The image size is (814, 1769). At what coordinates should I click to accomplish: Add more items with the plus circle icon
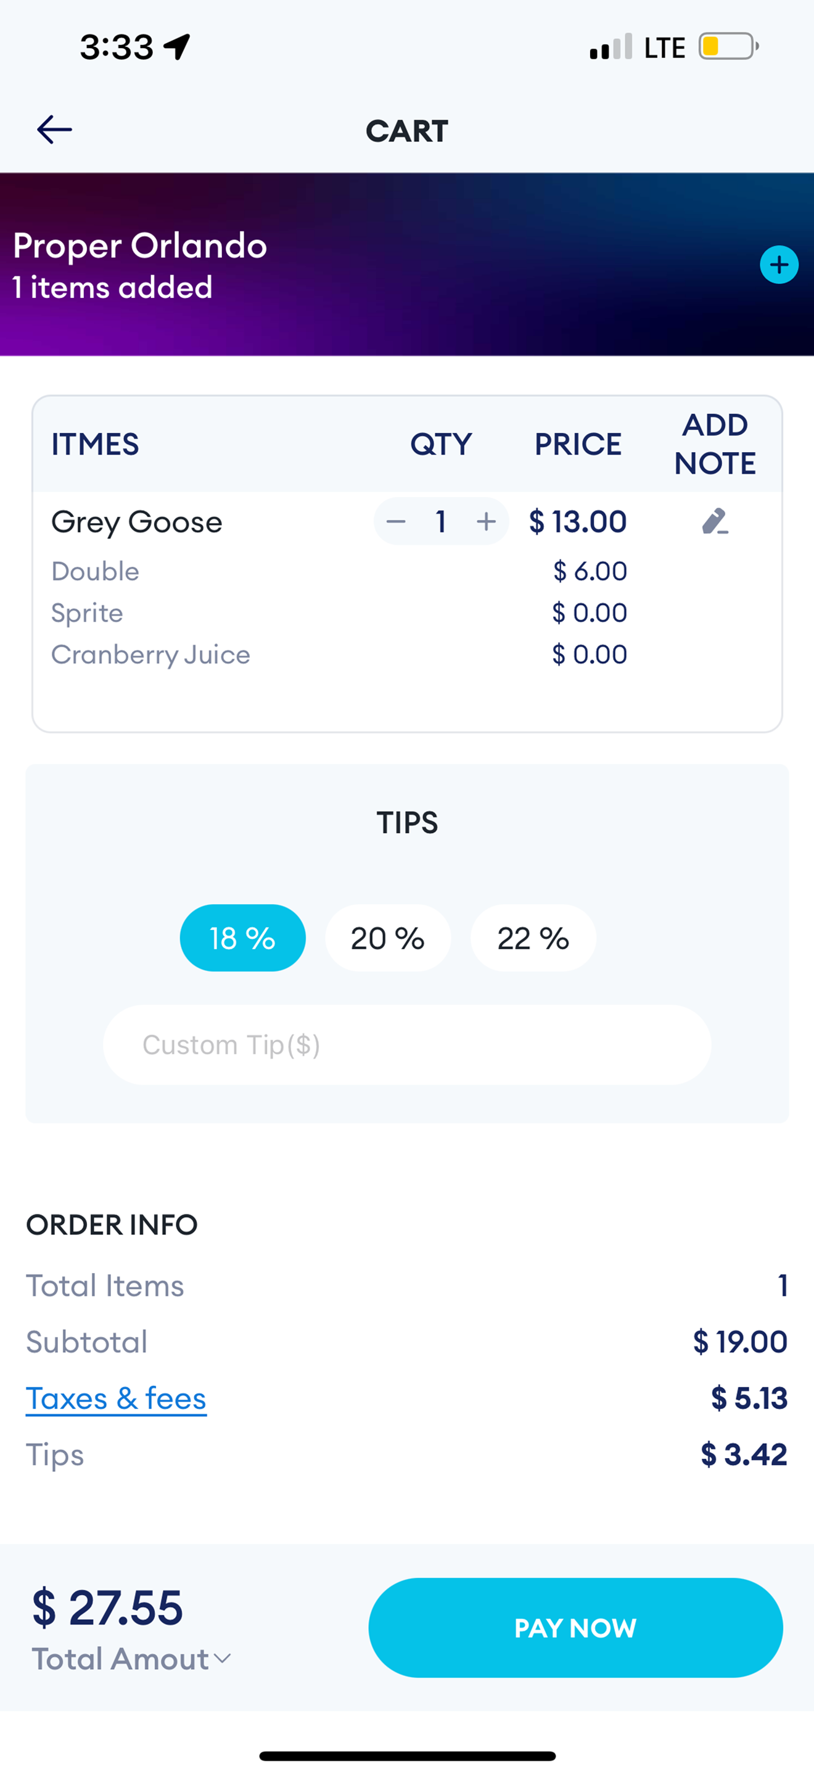point(779,265)
